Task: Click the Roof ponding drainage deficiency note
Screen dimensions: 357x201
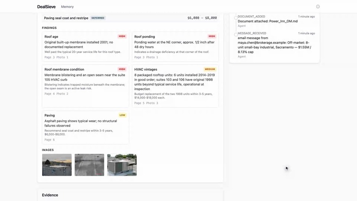Action: coord(172,52)
